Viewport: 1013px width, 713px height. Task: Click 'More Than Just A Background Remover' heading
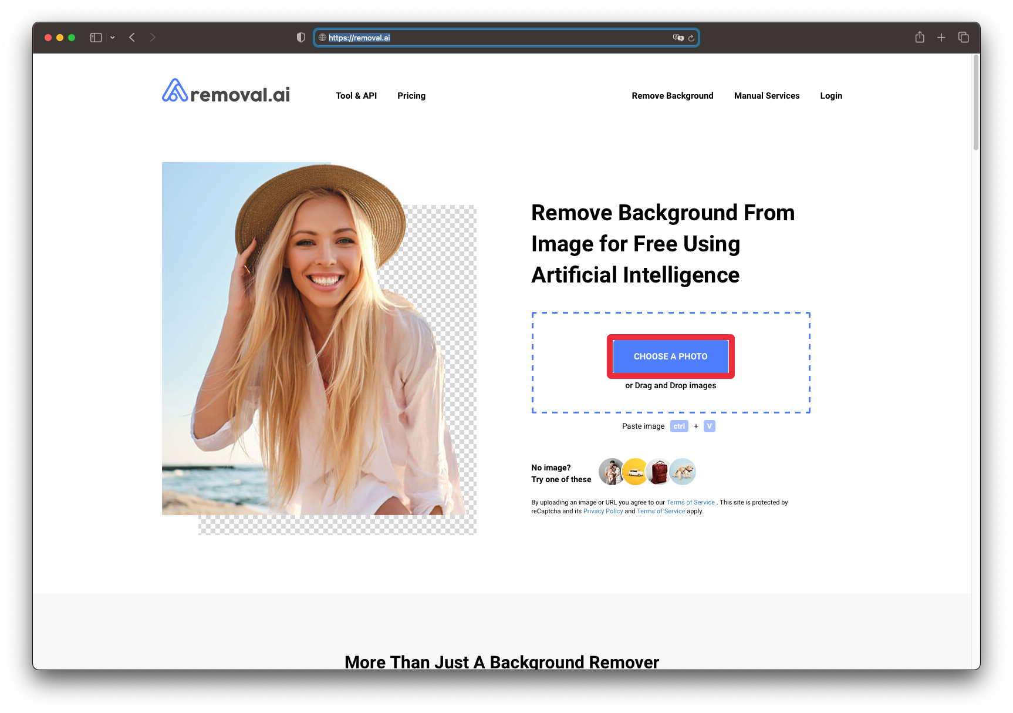[502, 662]
